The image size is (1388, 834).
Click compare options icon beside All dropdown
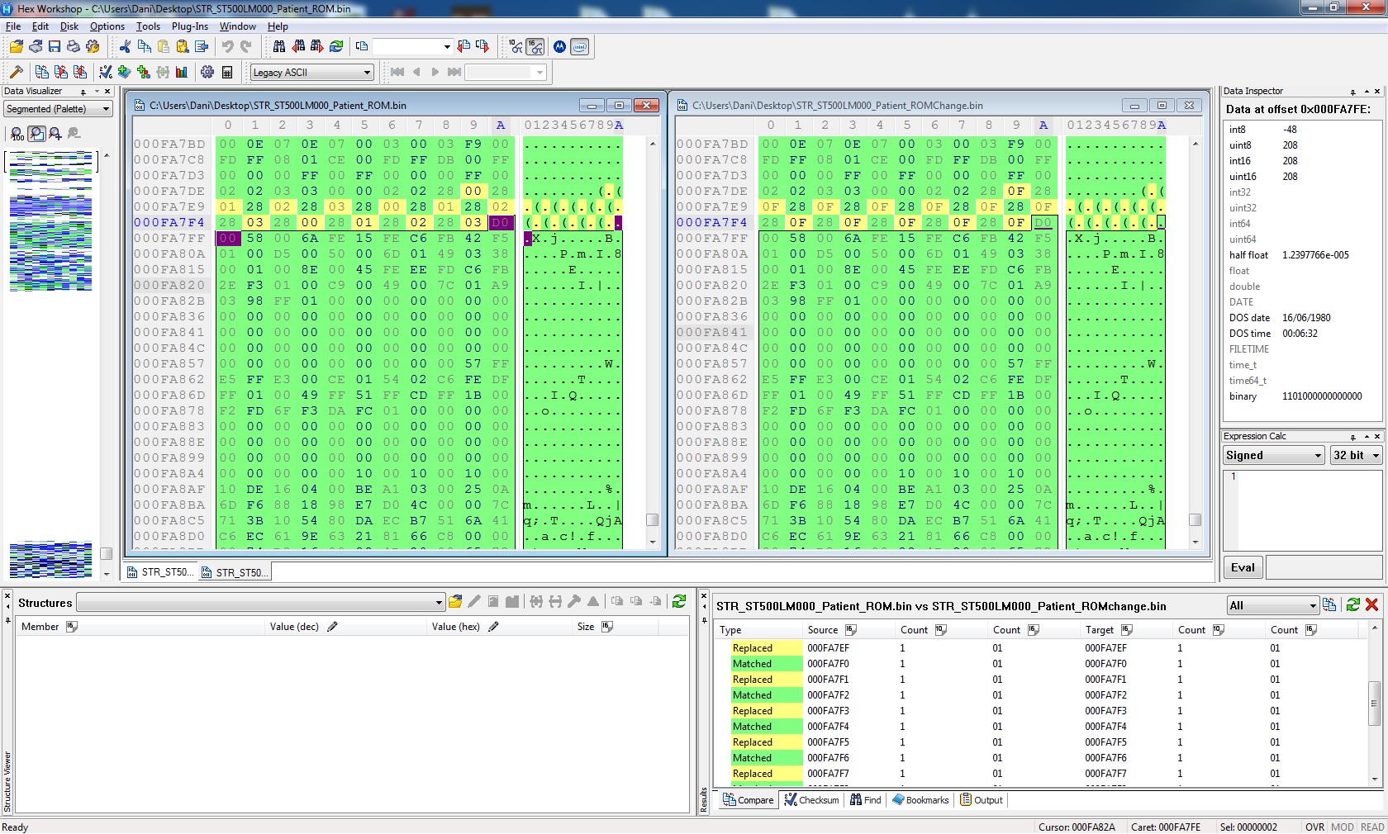pyautogui.click(x=1329, y=604)
